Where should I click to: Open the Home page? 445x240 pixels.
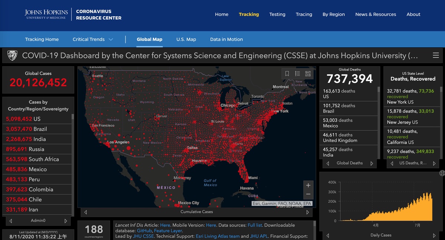[222, 14]
